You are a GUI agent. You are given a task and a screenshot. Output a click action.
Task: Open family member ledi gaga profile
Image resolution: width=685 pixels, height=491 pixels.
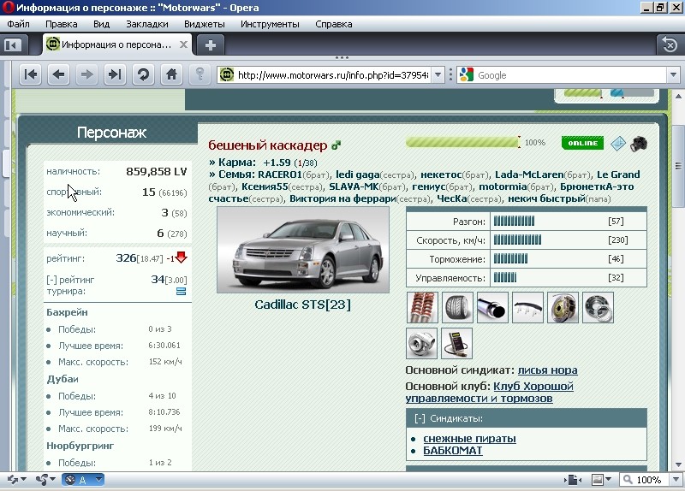pyautogui.click(x=357, y=175)
